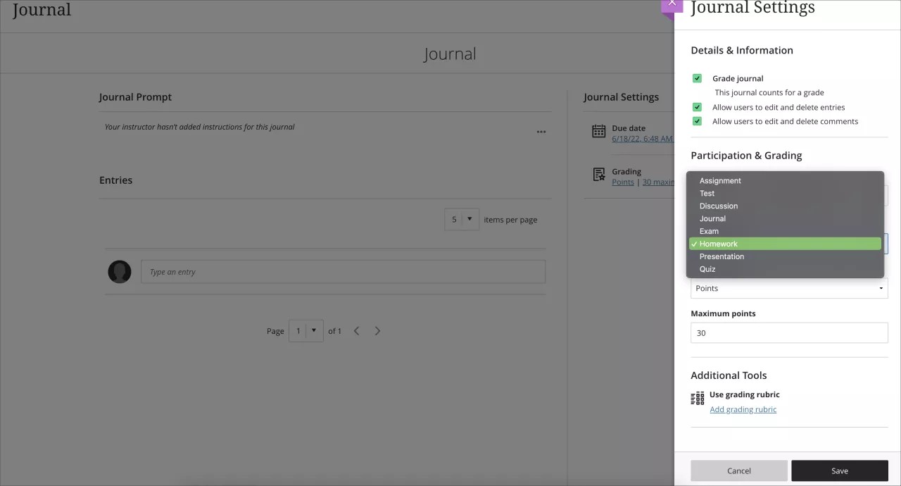Click the Type an entry field

click(x=343, y=271)
